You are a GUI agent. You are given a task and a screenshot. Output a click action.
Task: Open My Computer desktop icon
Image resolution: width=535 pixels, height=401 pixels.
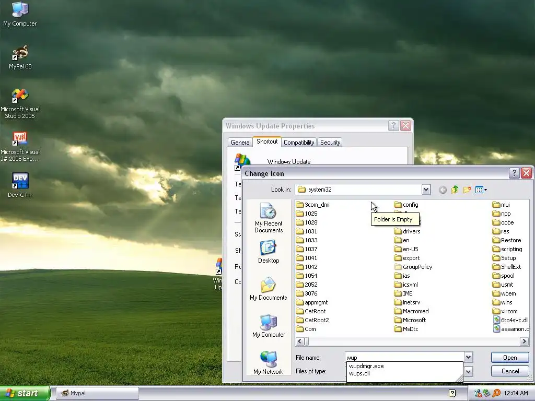20,14
